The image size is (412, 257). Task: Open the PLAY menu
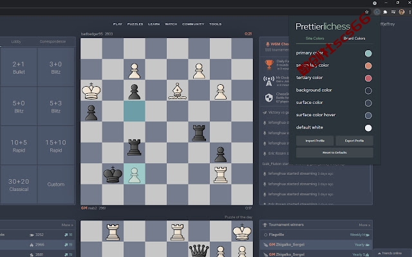[118, 24]
